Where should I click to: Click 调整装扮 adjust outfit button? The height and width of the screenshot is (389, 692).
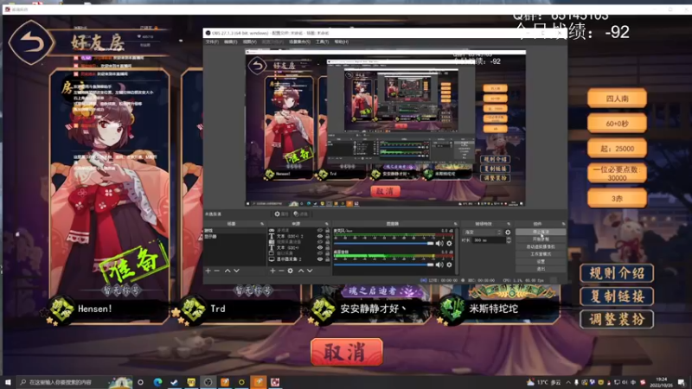(617, 319)
